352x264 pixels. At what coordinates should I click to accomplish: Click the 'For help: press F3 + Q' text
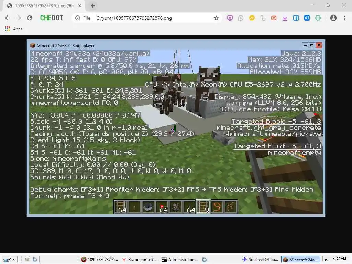70,196
